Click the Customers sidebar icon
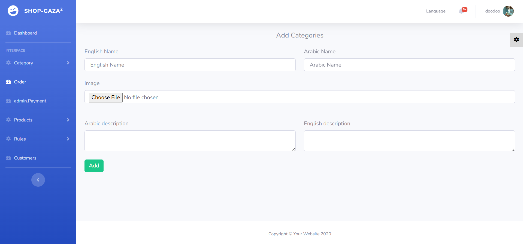This screenshot has width=523, height=244. pyautogui.click(x=8, y=158)
